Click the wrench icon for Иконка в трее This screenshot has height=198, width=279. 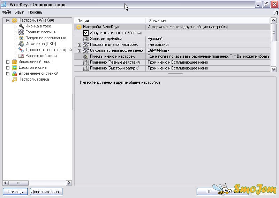[21, 26]
